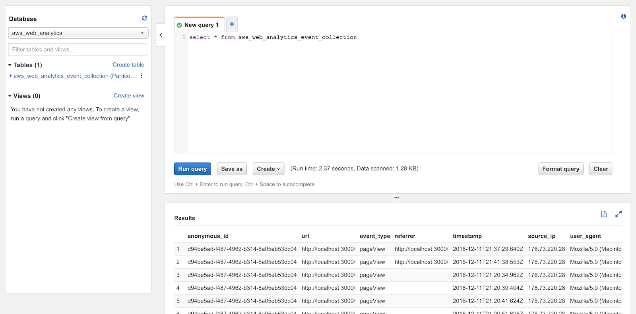Click the user_agent column header
636x314 pixels.
coord(586,236)
